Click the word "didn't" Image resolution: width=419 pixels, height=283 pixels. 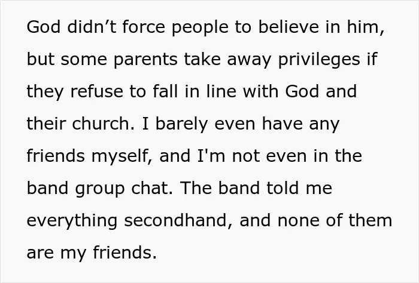(92, 27)
